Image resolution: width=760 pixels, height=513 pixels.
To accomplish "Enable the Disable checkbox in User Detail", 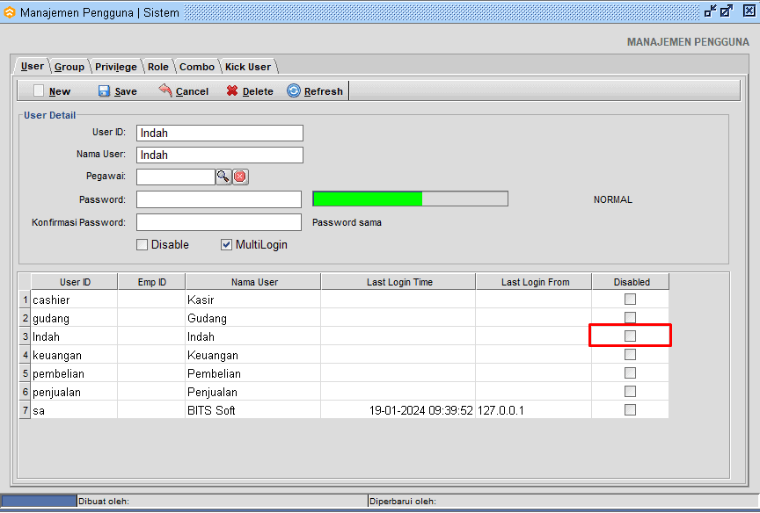I will click(142, 245).
